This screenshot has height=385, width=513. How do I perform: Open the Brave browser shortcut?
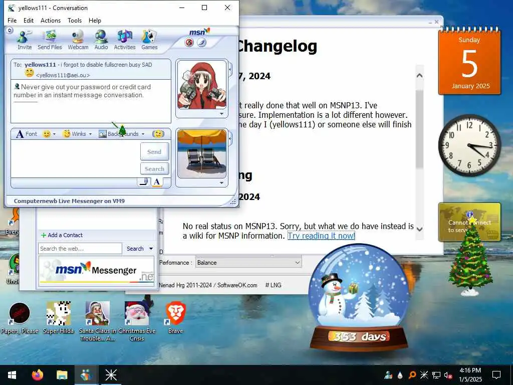pyautogui.click(x=176, y=318)
